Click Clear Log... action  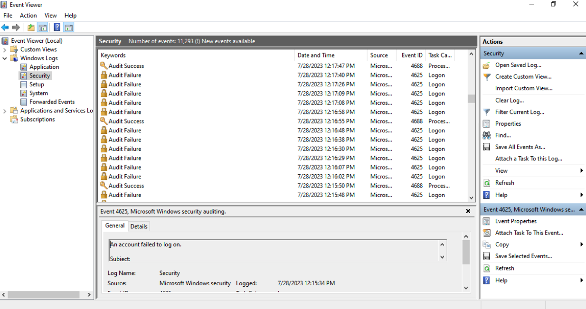coord(510,101)
